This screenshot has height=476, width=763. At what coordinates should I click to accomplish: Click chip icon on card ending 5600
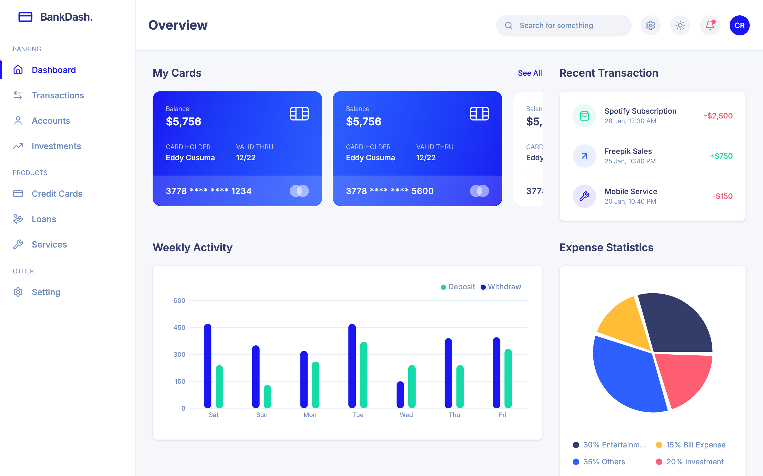point(479,114)
